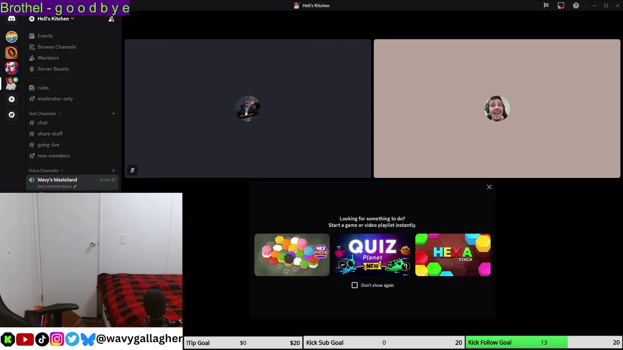The height and width of the screenshot is (350, 623).
Task: Collapse the Text Channels category
Action: pos(44,114)
